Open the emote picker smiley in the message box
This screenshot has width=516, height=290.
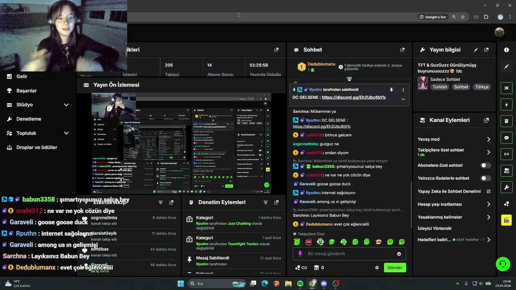[x=399, y=254]
